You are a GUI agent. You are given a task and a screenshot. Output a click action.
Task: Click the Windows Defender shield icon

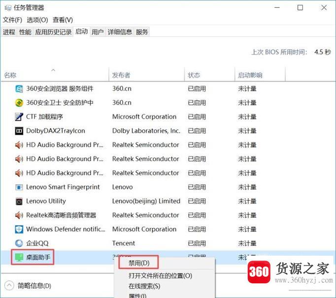(x=19, y=229)
